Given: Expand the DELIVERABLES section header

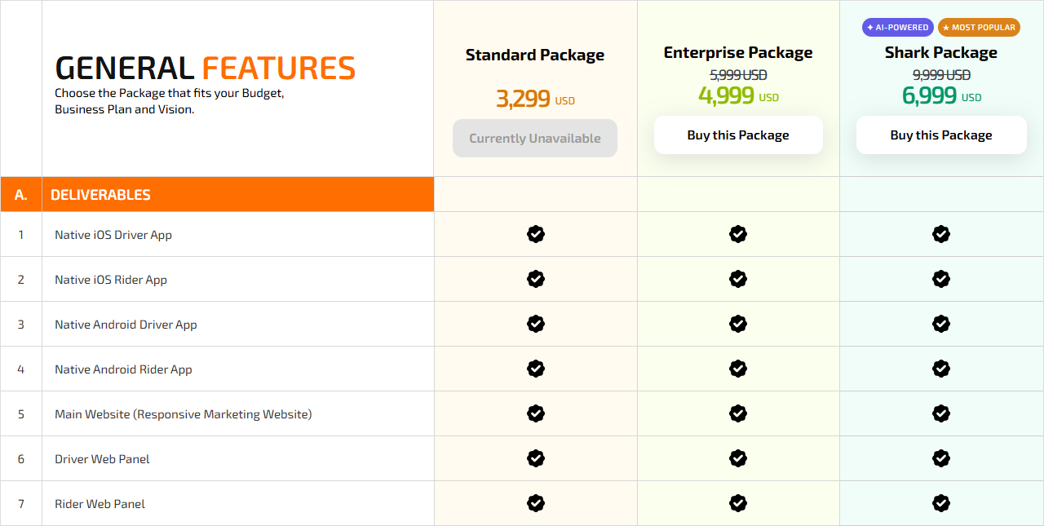Looking at the screenshot, I should tap(99, 194).
